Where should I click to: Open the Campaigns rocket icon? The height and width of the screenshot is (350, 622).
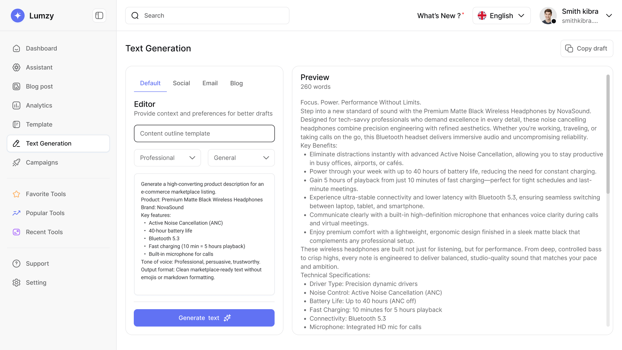point(17,163)
